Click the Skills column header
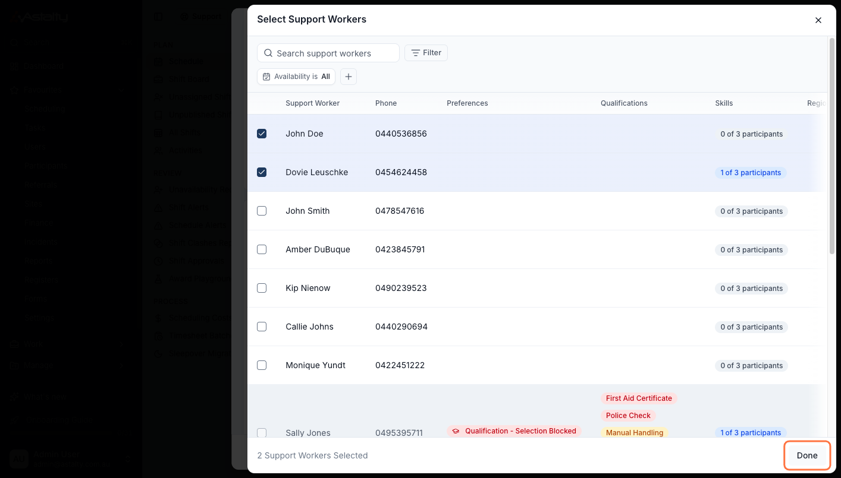This screenshot has height=478, width=841. pyautogui.click(x=724, y=103)
